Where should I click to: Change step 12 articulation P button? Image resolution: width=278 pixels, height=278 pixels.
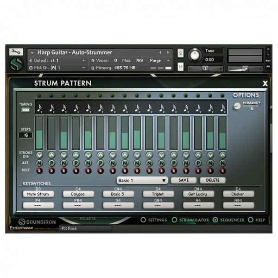coord(174,163)
